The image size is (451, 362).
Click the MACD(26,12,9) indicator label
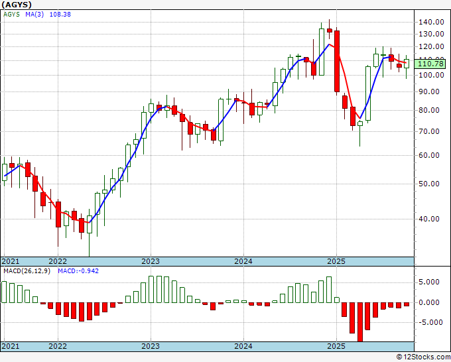pyautogui.click(x=27, y=271)
